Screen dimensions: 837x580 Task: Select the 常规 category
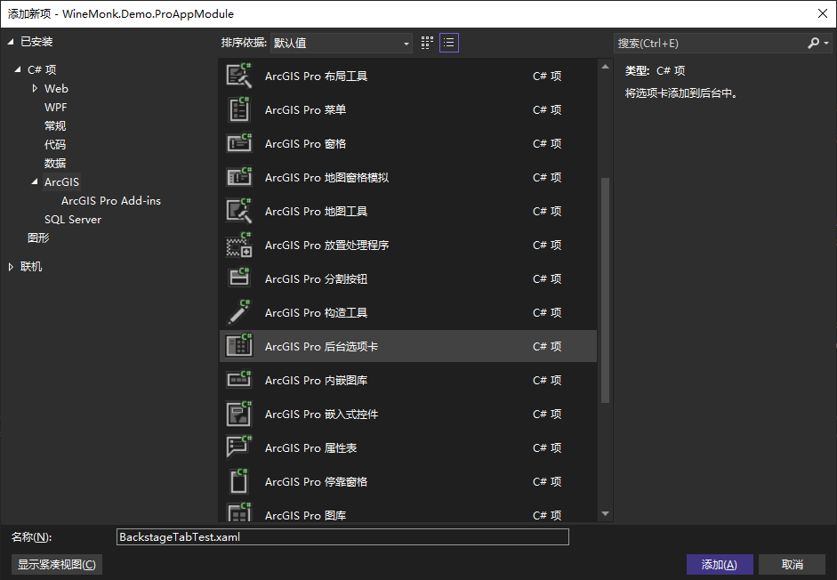click(55, 125)
